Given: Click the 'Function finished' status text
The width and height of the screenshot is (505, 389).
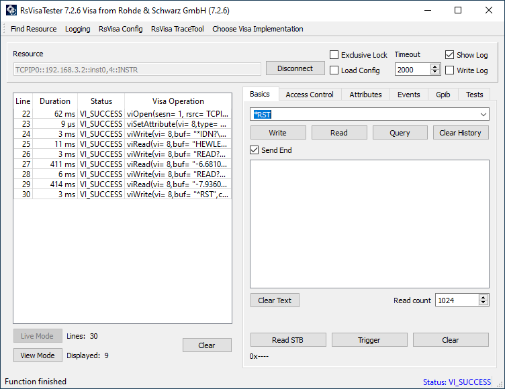Looking at the screenshot, I should [x=36, y=382].
